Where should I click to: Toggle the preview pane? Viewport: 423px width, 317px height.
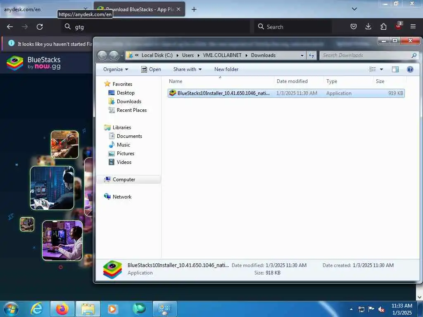point(395,69)
